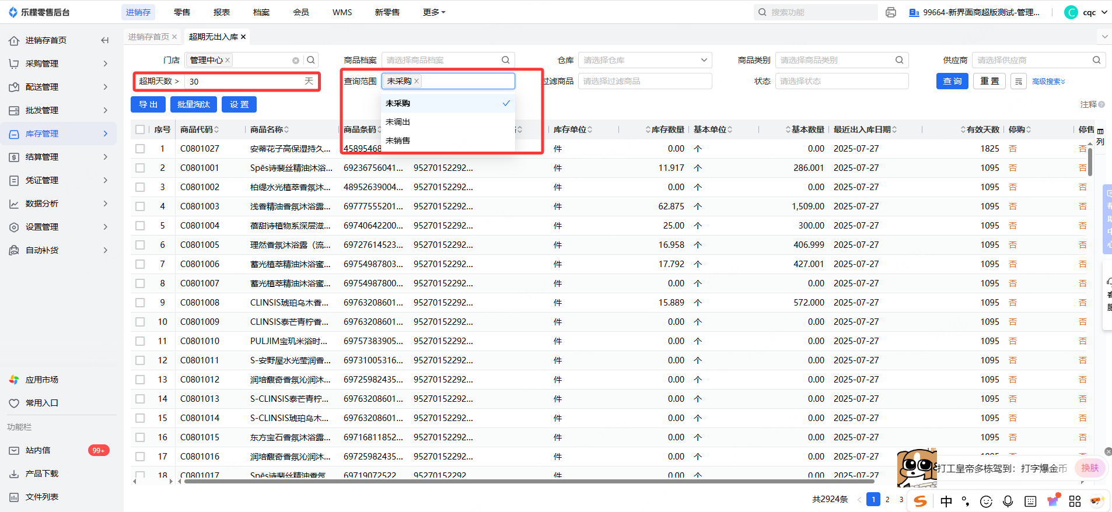Click the table's vertical scrollbar
Screen dimensions: 1112x512
coord(1090,162)
